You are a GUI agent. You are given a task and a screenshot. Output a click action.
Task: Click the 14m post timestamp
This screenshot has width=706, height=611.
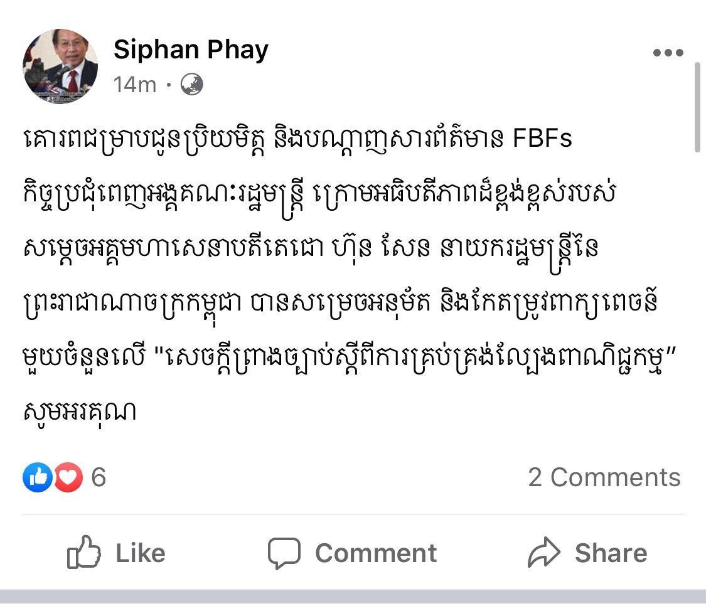point(135,85)
